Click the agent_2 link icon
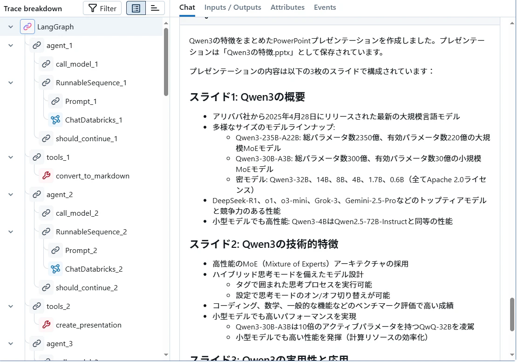Viewport: 518px width, 362px height. coord(37,195)
